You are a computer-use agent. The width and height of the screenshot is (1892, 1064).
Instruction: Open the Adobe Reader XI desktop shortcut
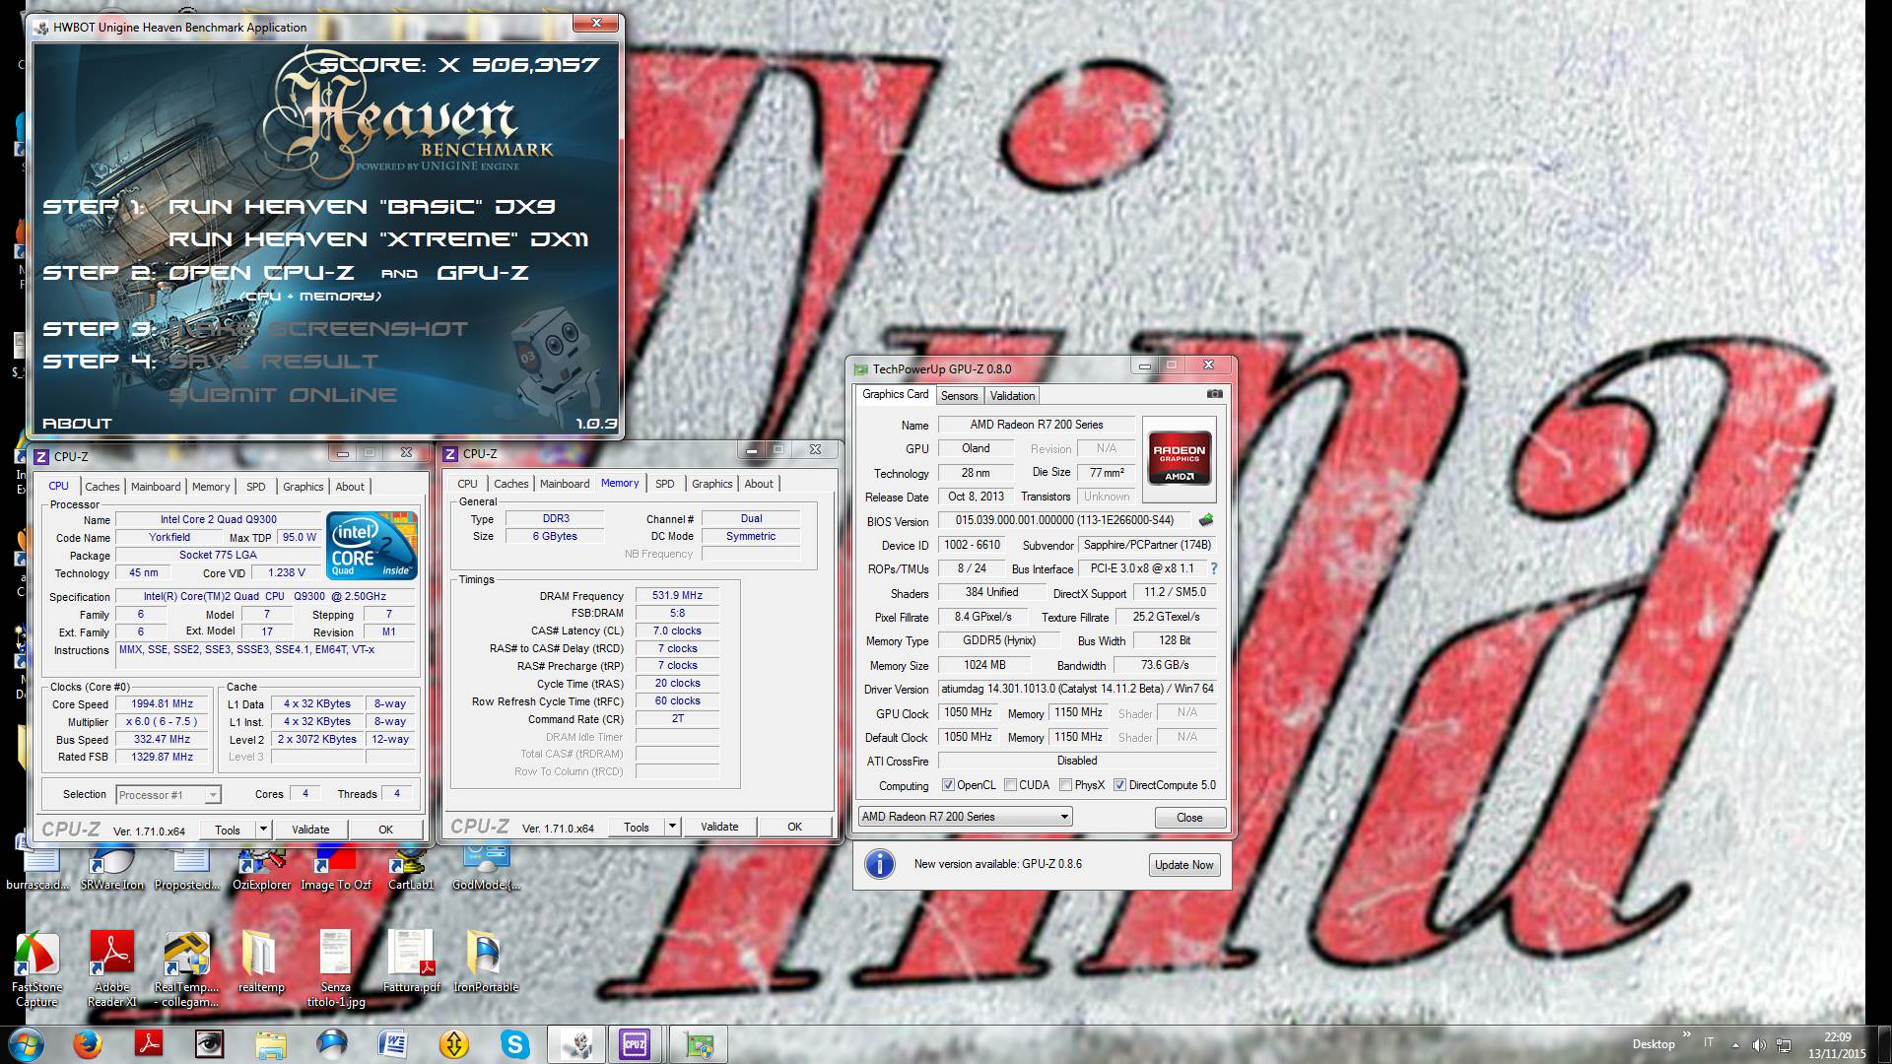click(111, 969)
